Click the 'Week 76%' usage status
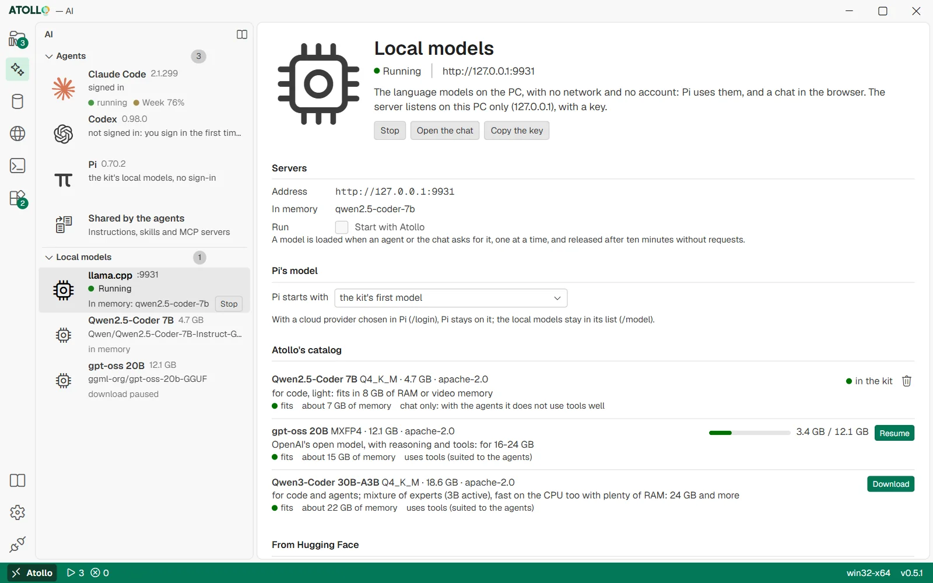Image resolution: width=933 pixels, height=583 pixels. coord(159,103)
